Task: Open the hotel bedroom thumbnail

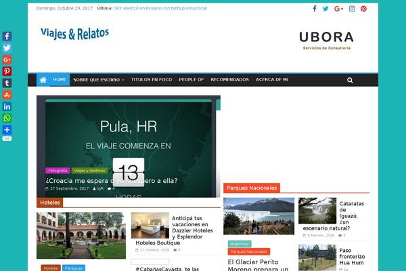Action: tap(150, 226)
